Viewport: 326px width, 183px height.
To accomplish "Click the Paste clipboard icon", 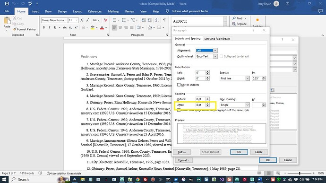I will (7, 21).
